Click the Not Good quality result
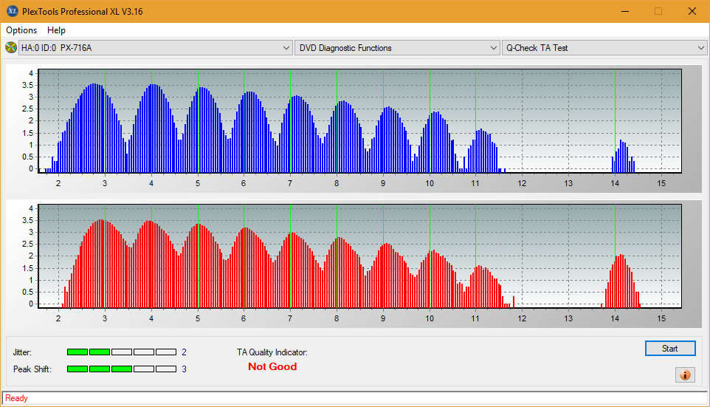The height and width of the screenshot is (407, 710). pos(272,366)
